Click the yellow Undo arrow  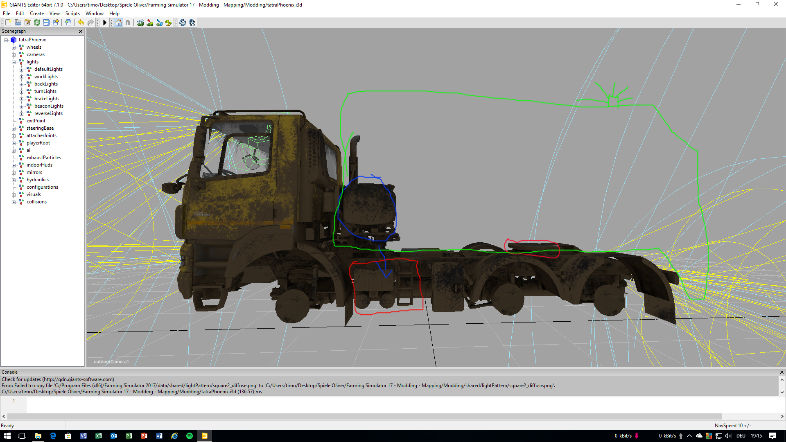81,23
